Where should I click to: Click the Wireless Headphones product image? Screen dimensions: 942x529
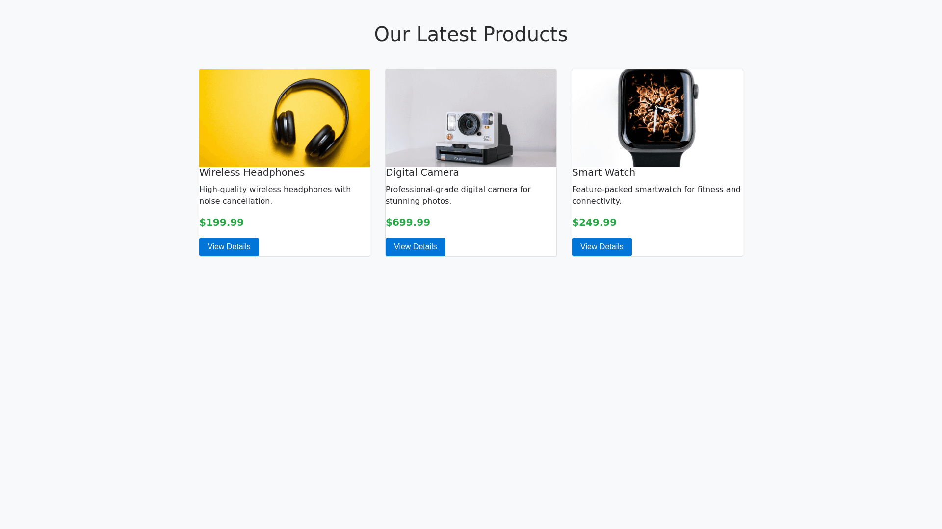tap(285, 118)
